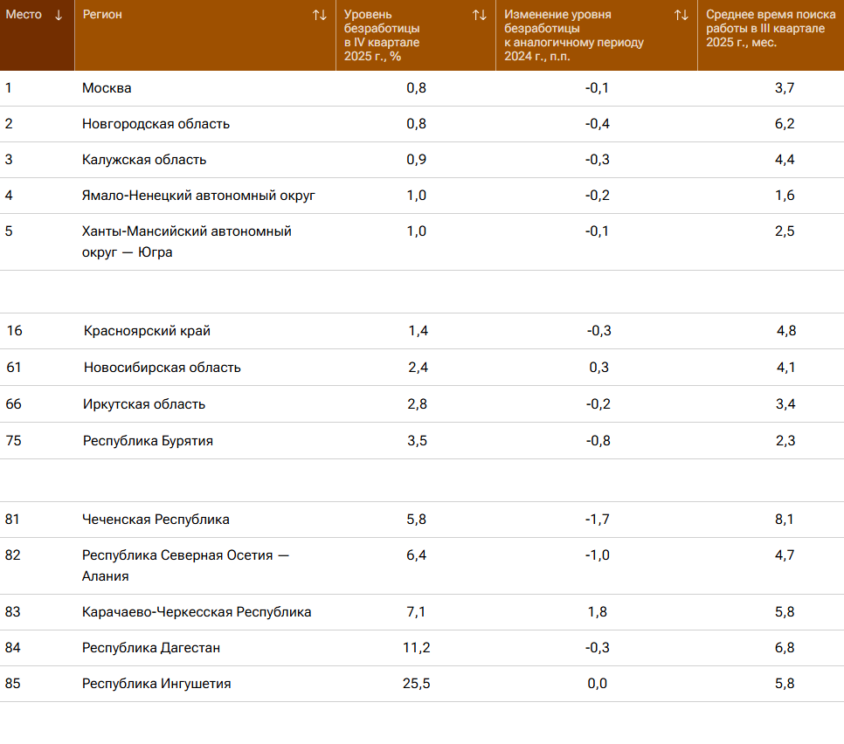Sort the table by Регион using arrows icon

(x=320, y=15)
